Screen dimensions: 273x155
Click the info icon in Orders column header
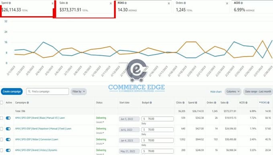[x=215, y=103]
